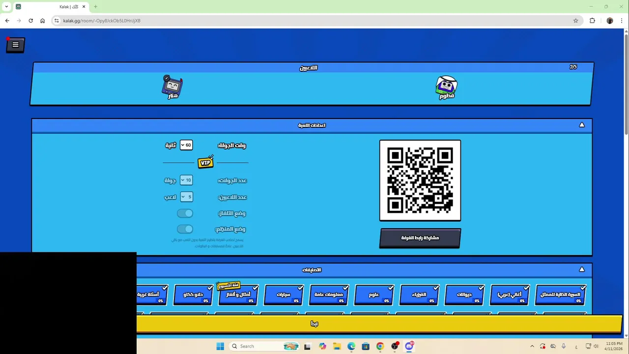Click the microphone tray icon
This screenshot has width=629, height=354.
pyautogui.click(x=564, y=346)
